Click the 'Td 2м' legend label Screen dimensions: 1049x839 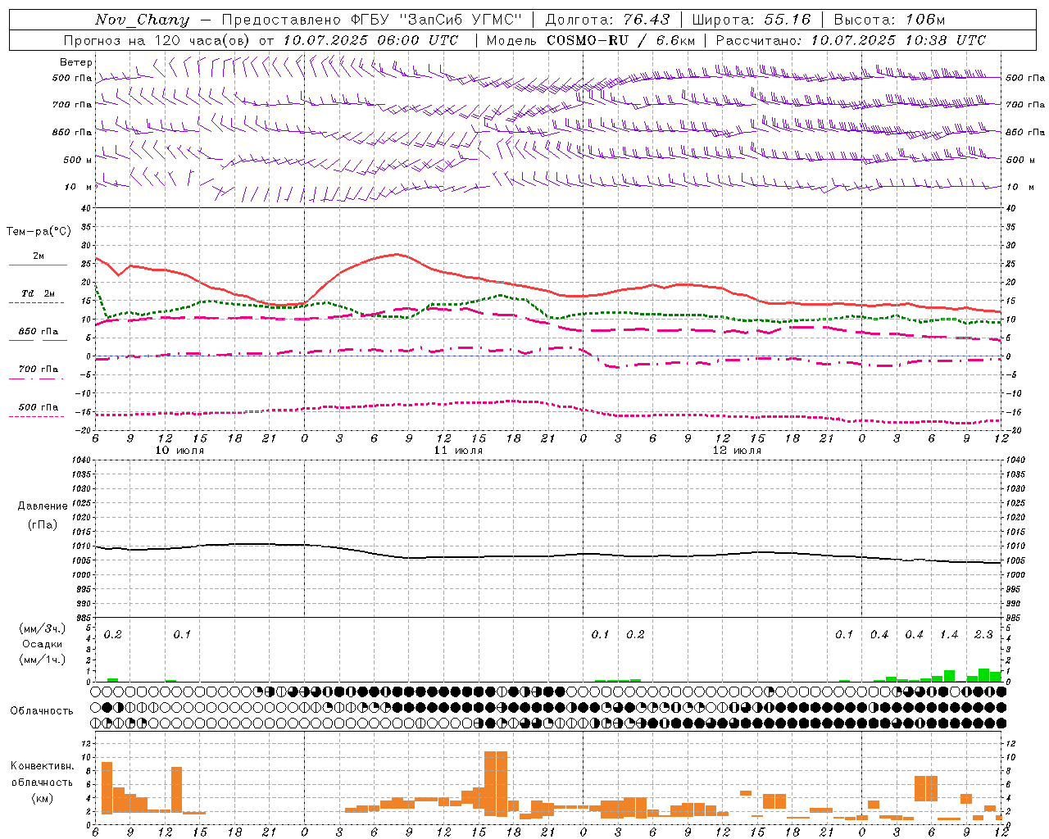(x=38, y=293)
